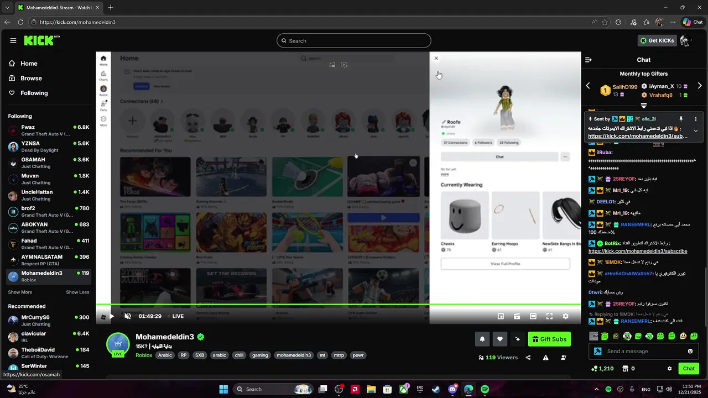
Task: Click Get KICKs button
Action: pos(657,40)
